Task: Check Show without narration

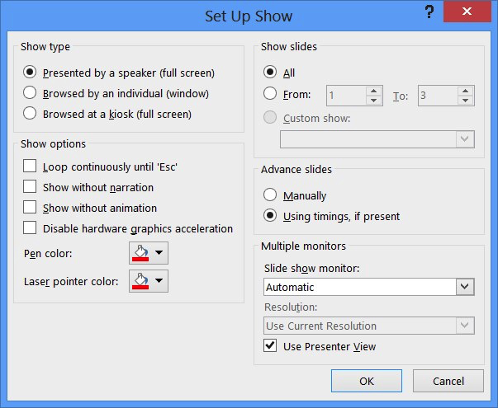Action: 30,187
